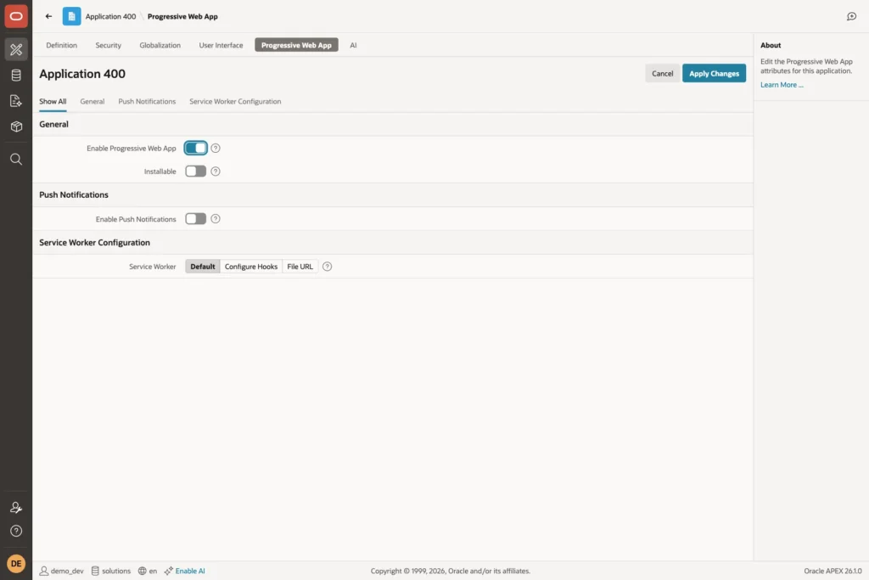The image size is (869, 580).
Task: Click the Apply Changes button
Action: click(714, 73)
